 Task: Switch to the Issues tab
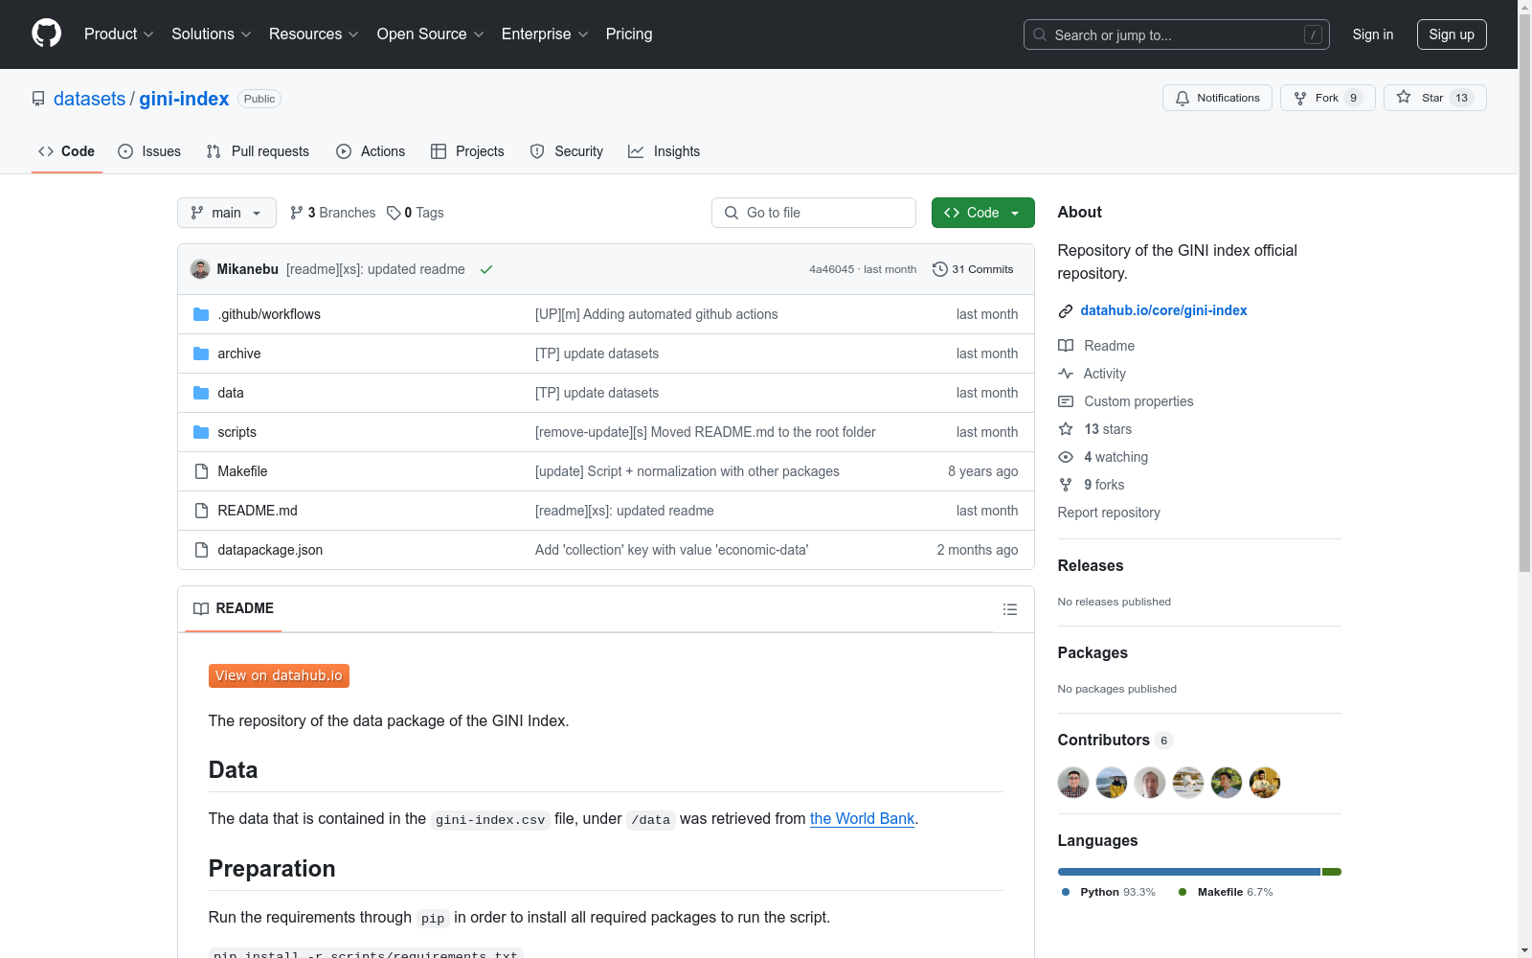[x=149, y=151]
